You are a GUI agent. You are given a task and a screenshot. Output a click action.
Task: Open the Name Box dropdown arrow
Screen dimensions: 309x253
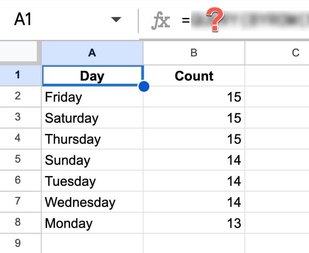pos(116,19)
